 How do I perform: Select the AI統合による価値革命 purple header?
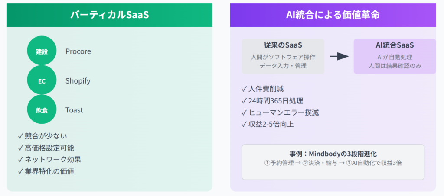(x=333, y=15)
